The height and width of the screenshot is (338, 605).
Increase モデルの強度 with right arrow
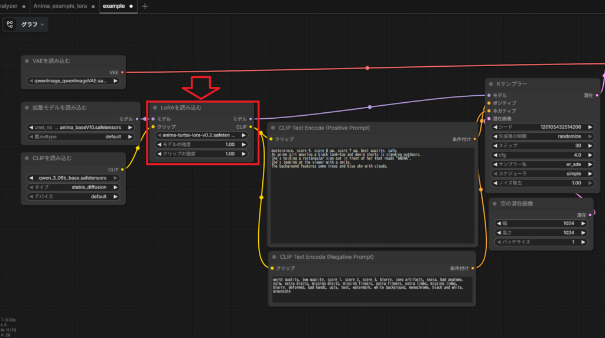244,144
